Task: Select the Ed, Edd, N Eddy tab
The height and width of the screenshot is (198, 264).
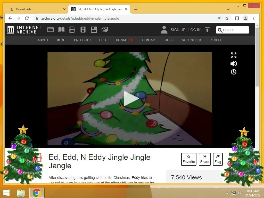Action: coord(99,9)
